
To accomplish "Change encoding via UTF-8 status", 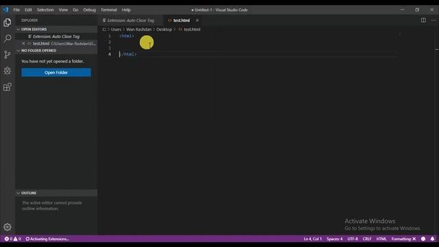I will [353, 239].
